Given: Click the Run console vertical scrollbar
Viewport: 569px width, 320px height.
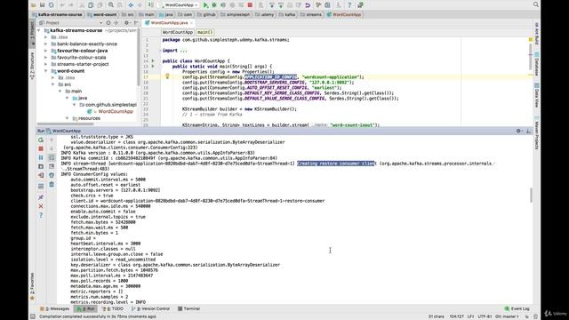Looking at the screenshot, I should [531, 196].
